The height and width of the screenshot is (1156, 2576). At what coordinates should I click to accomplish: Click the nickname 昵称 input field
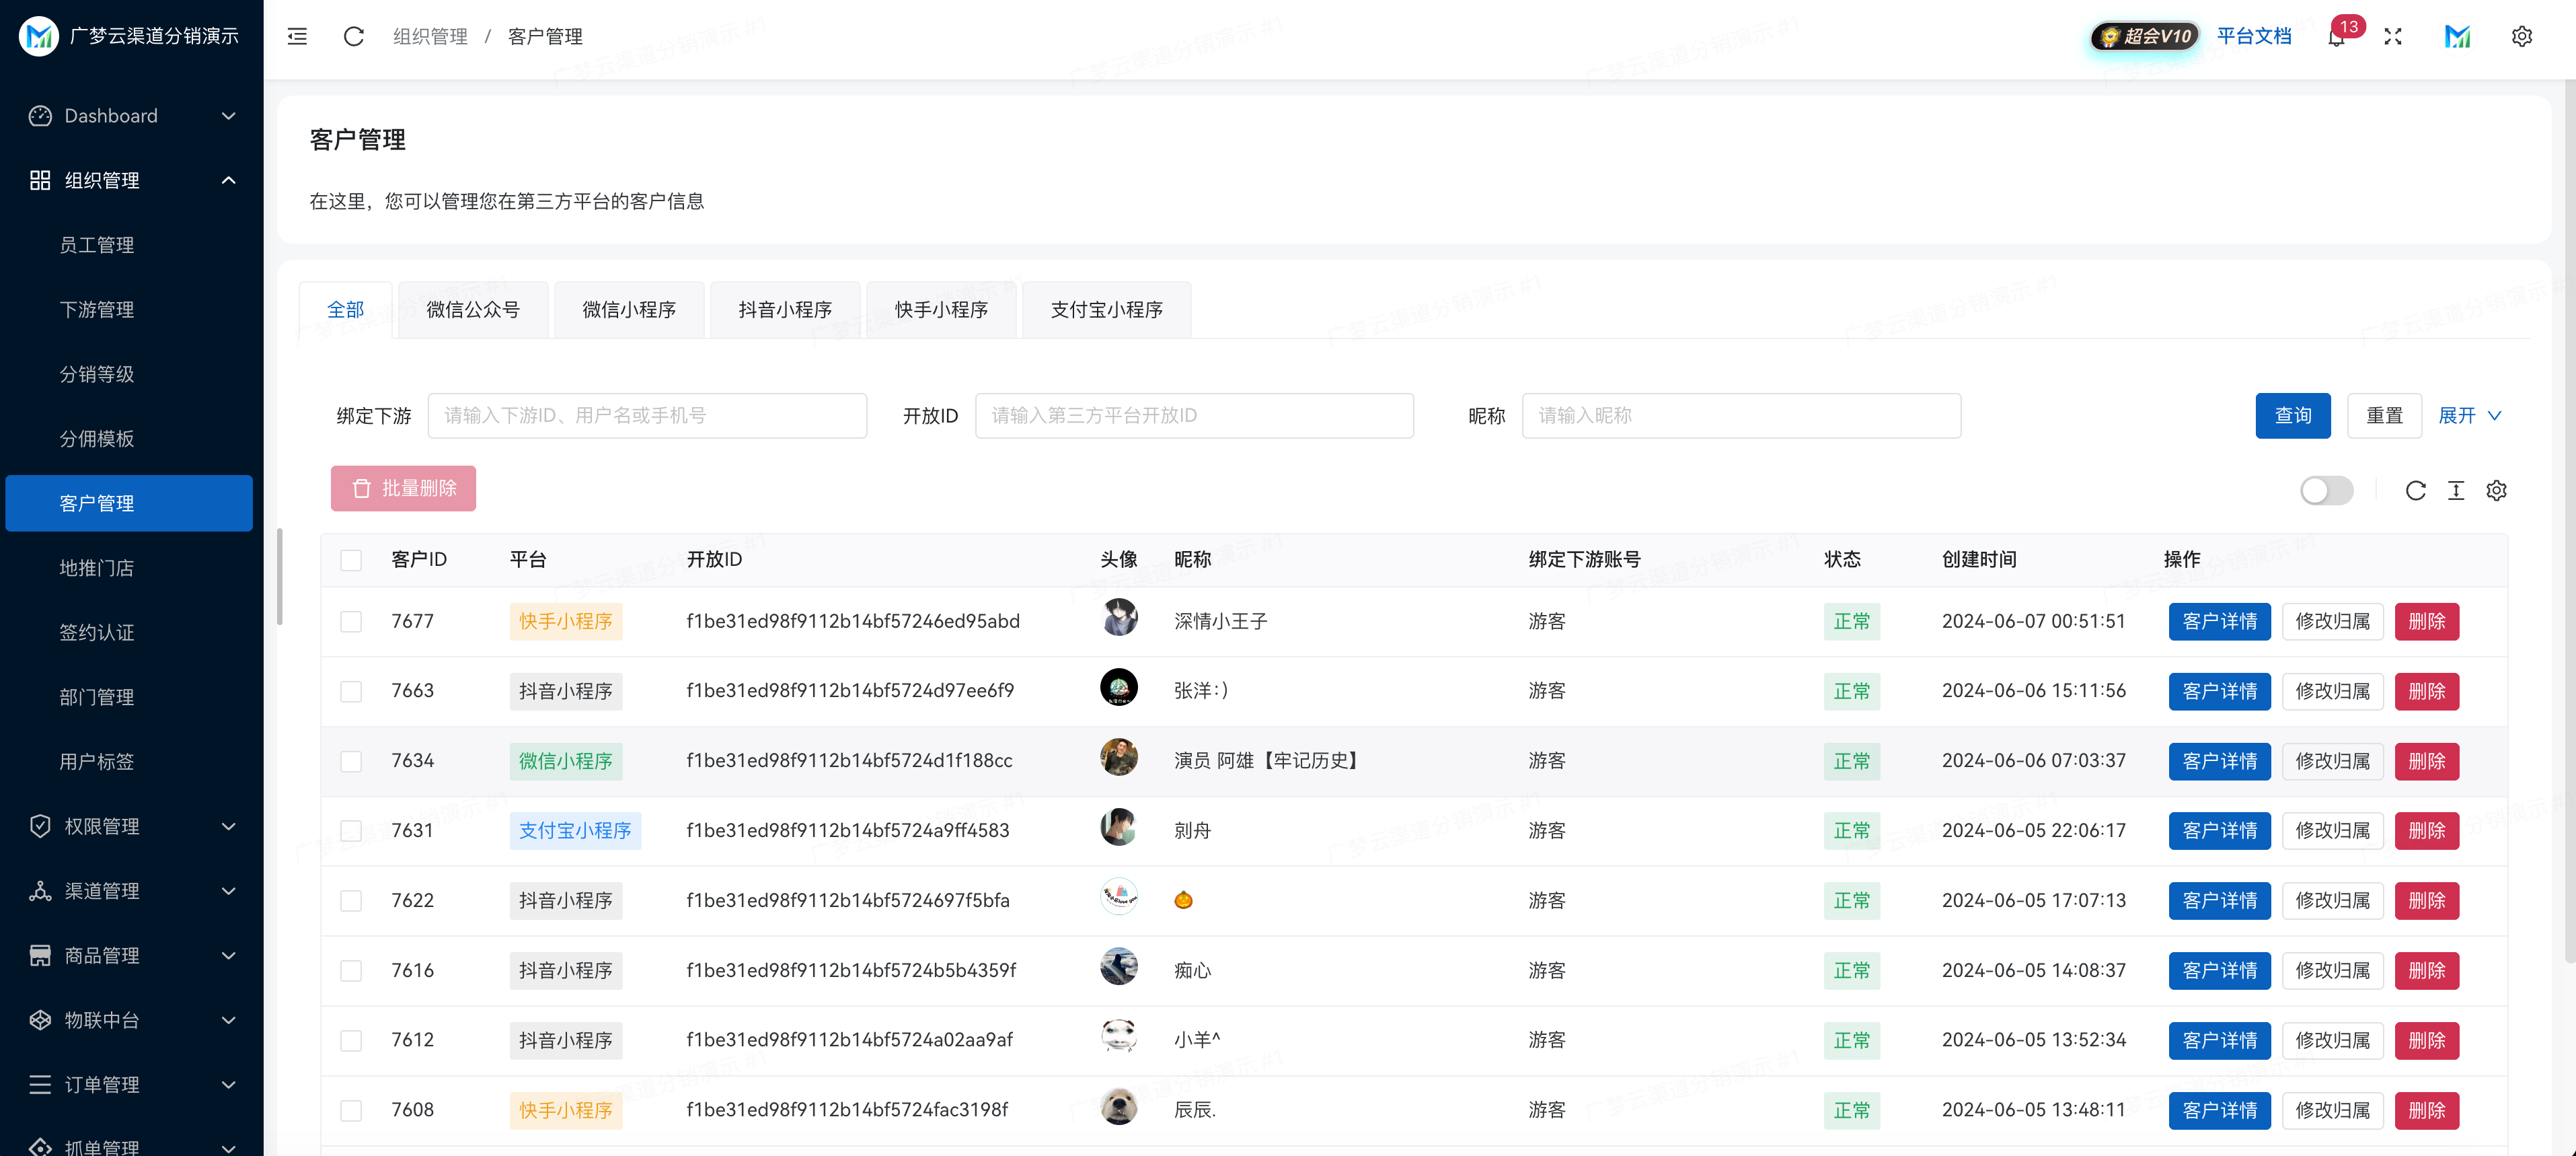click(1741, 415)
